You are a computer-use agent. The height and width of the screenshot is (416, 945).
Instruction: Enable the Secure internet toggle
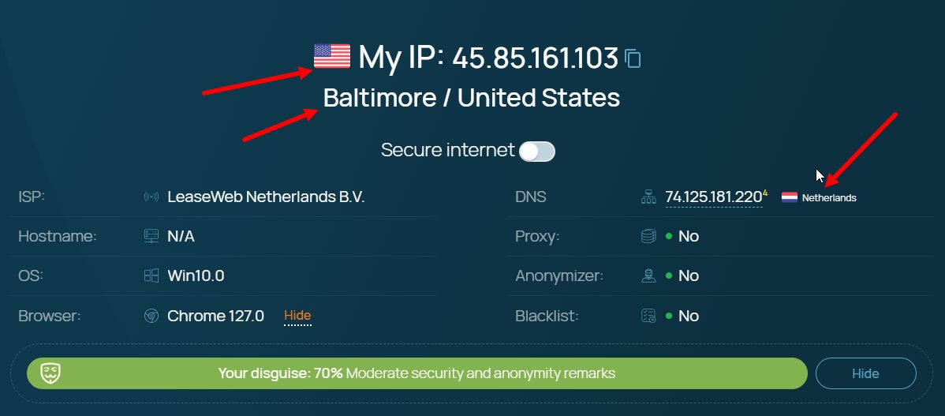point(537,151)
